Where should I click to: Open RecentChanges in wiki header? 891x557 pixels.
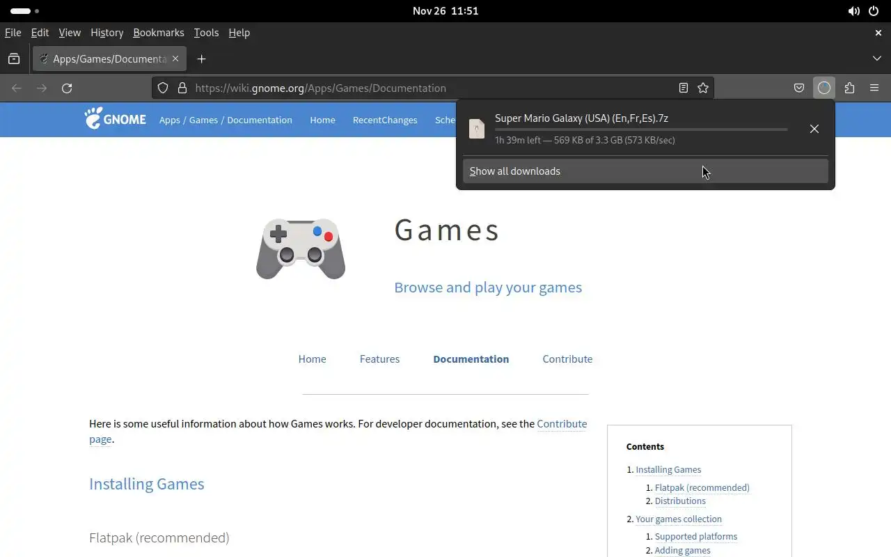pos(385,120)
